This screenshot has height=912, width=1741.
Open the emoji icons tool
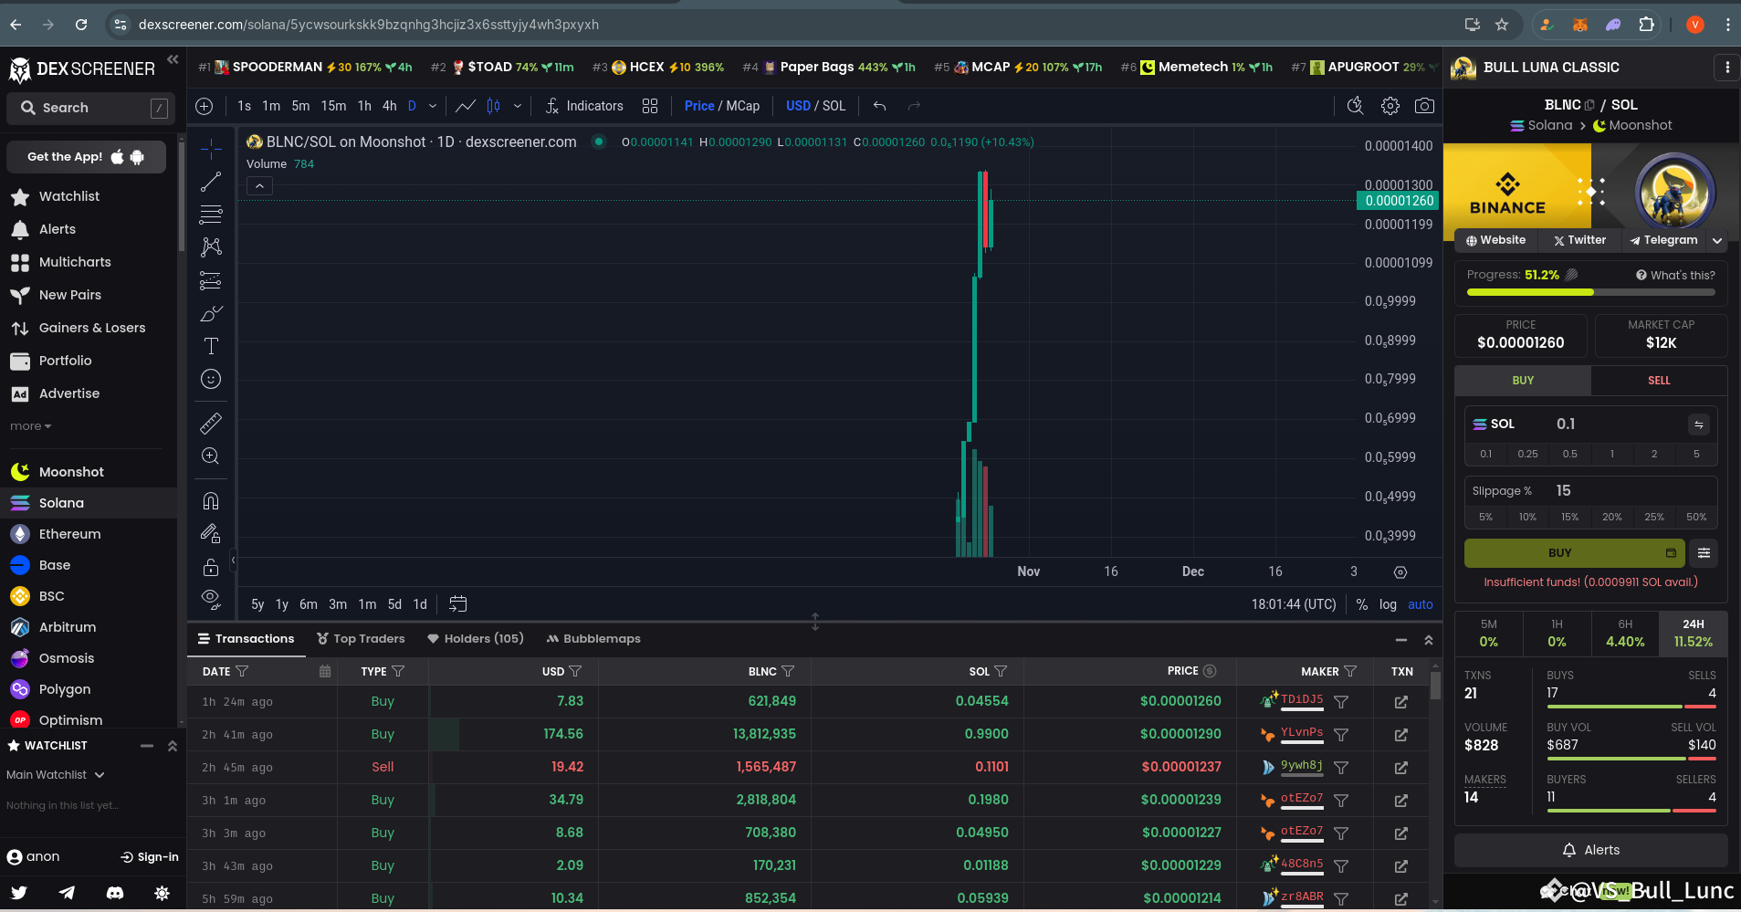pos(211,379)
